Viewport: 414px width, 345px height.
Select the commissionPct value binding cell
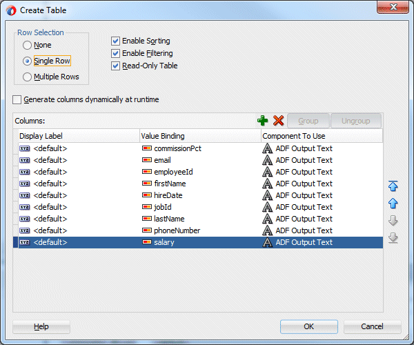pos(200,148)
